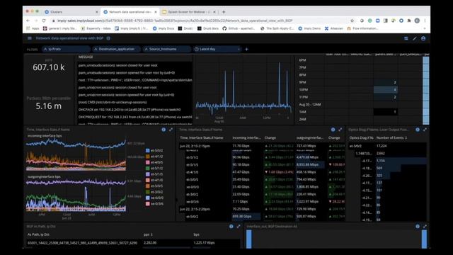The image size is (453, 255).
Task: Select 2,282.06 pps cell in BGP table
Action: click(x=150, y=243)
